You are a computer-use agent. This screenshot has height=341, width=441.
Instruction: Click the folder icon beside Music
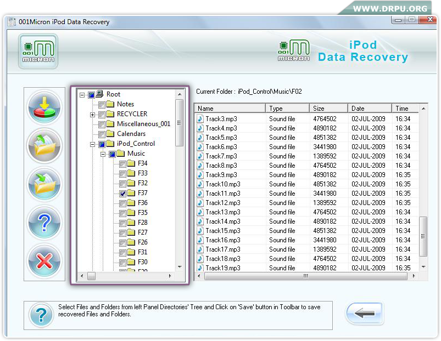click(x=121, y=154)
